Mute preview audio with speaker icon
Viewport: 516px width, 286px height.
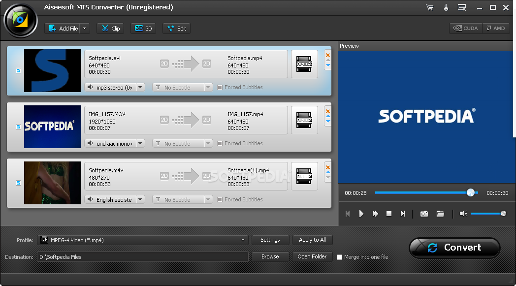pos(463,214)
